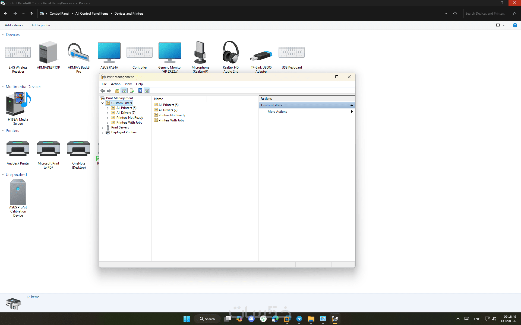Select Microsoft Print to PDF printer

pyautogui.click(x=48, y=155)
